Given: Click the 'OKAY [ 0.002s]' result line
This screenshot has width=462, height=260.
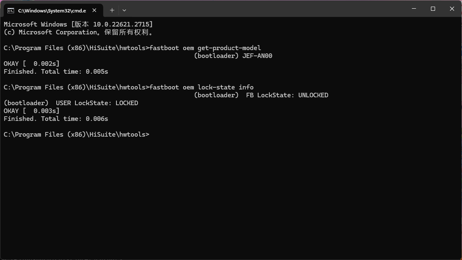Looking at the screenshot, I should point(31,64).
